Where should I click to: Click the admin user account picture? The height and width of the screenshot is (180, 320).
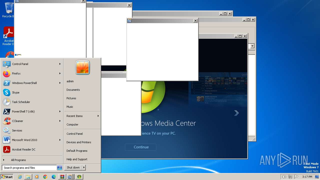(82, 67)
